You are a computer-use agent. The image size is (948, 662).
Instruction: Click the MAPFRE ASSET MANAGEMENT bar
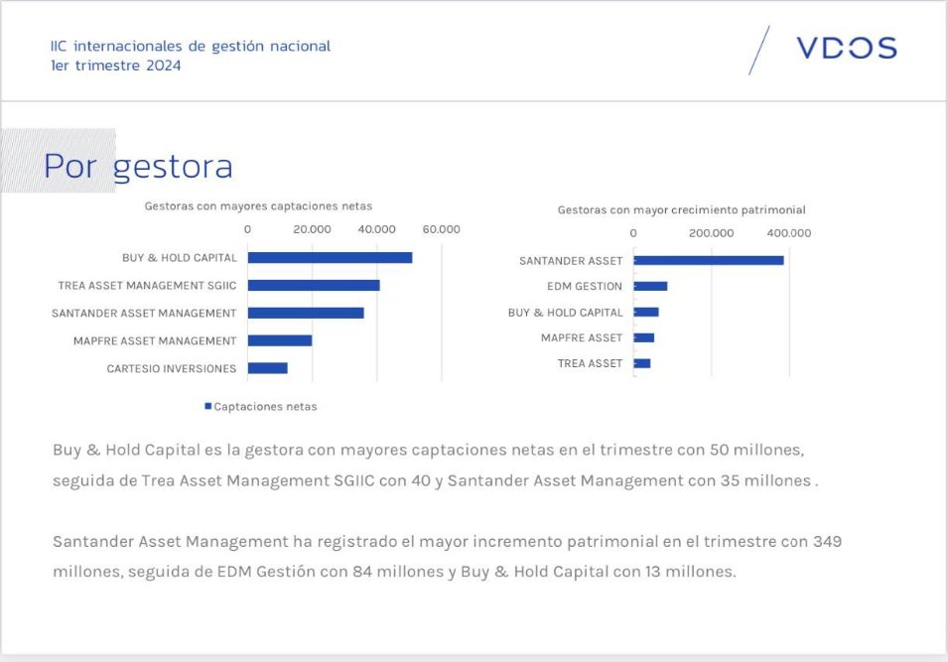[280, 341]
